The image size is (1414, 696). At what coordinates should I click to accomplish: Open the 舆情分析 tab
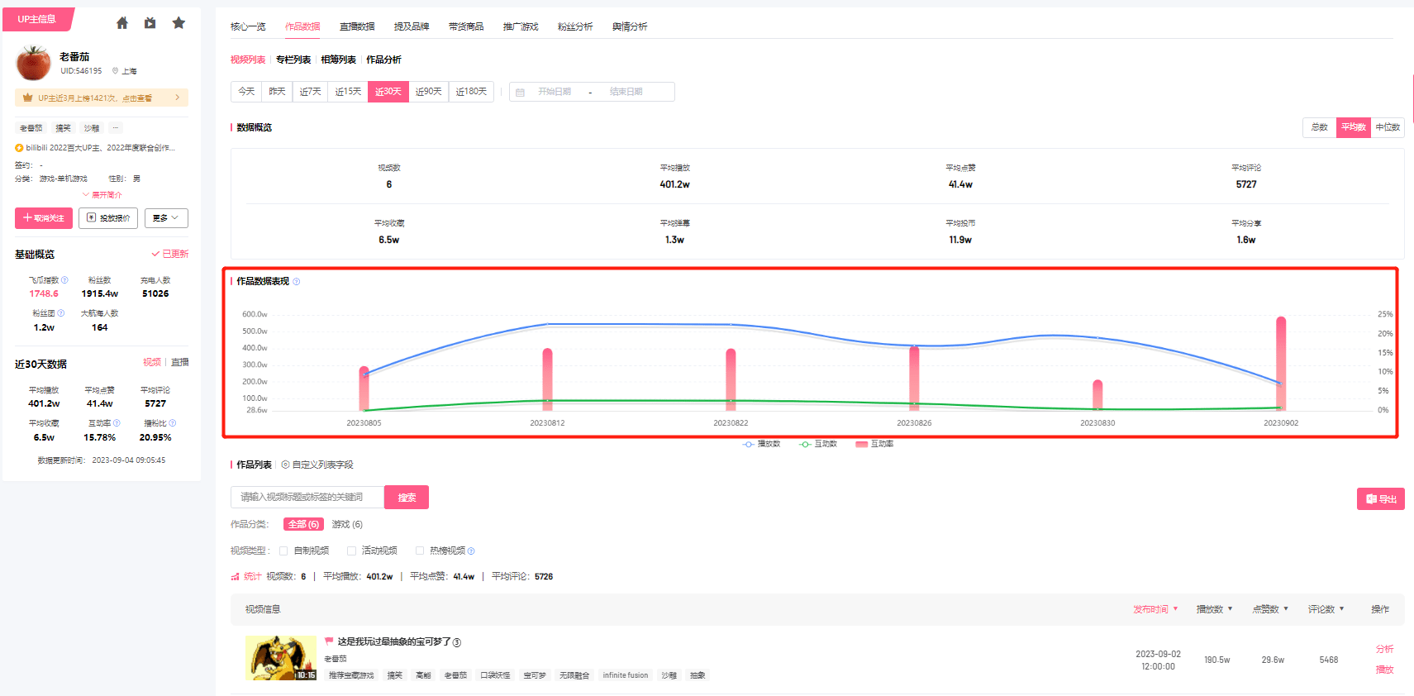click(630, 26)
